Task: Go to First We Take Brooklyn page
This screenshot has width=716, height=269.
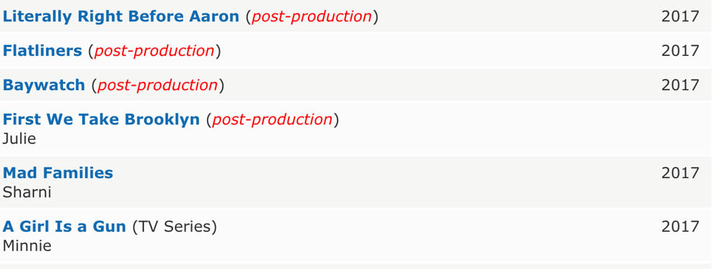Action: 102,119
